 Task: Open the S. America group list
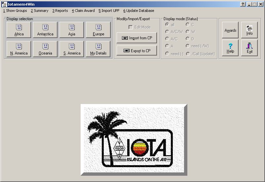[x=72, y=49]
